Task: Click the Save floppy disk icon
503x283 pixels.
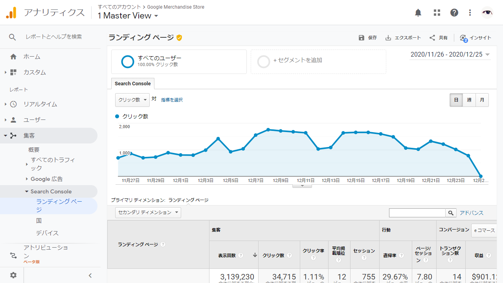Action: click(x=362, y=38)
